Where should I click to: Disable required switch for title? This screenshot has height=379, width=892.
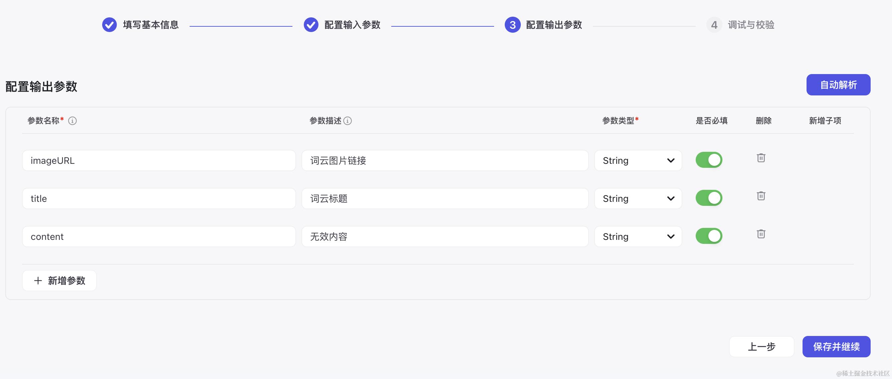click(x=709, y=198)
